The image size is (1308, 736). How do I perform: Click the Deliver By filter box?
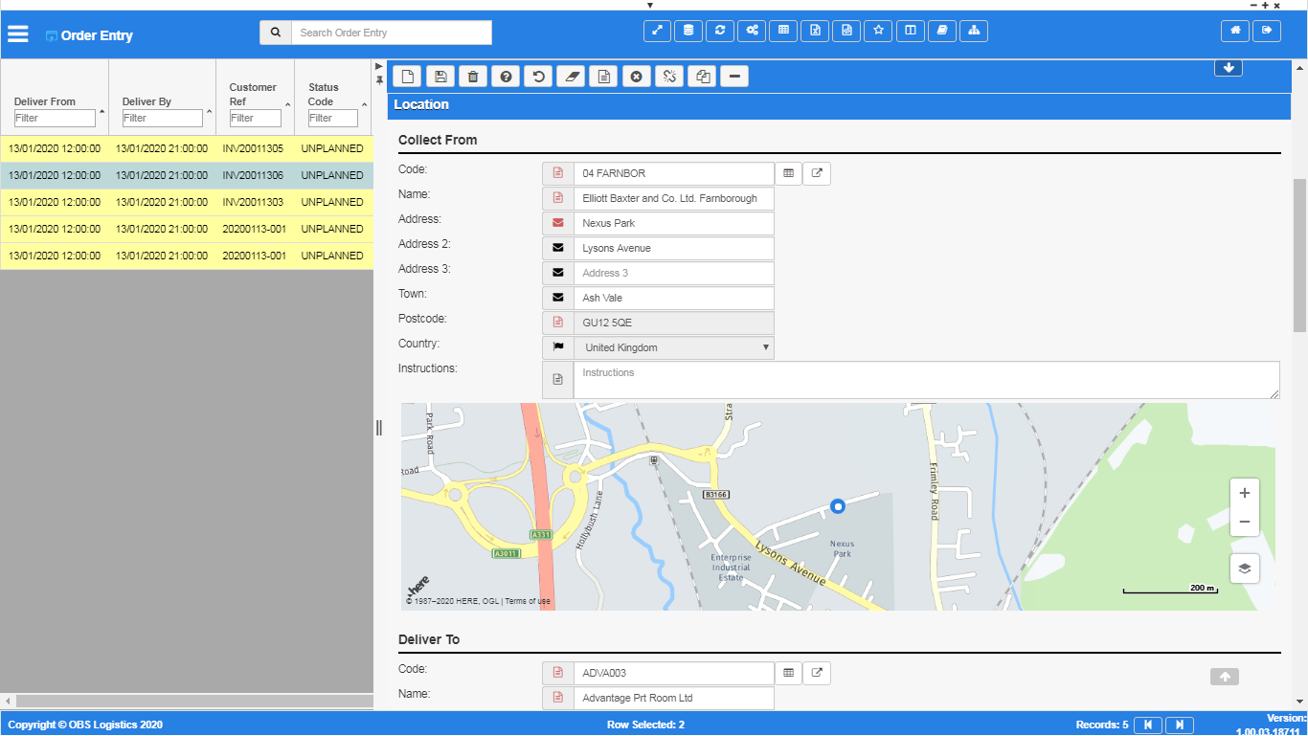click(163, 118)
